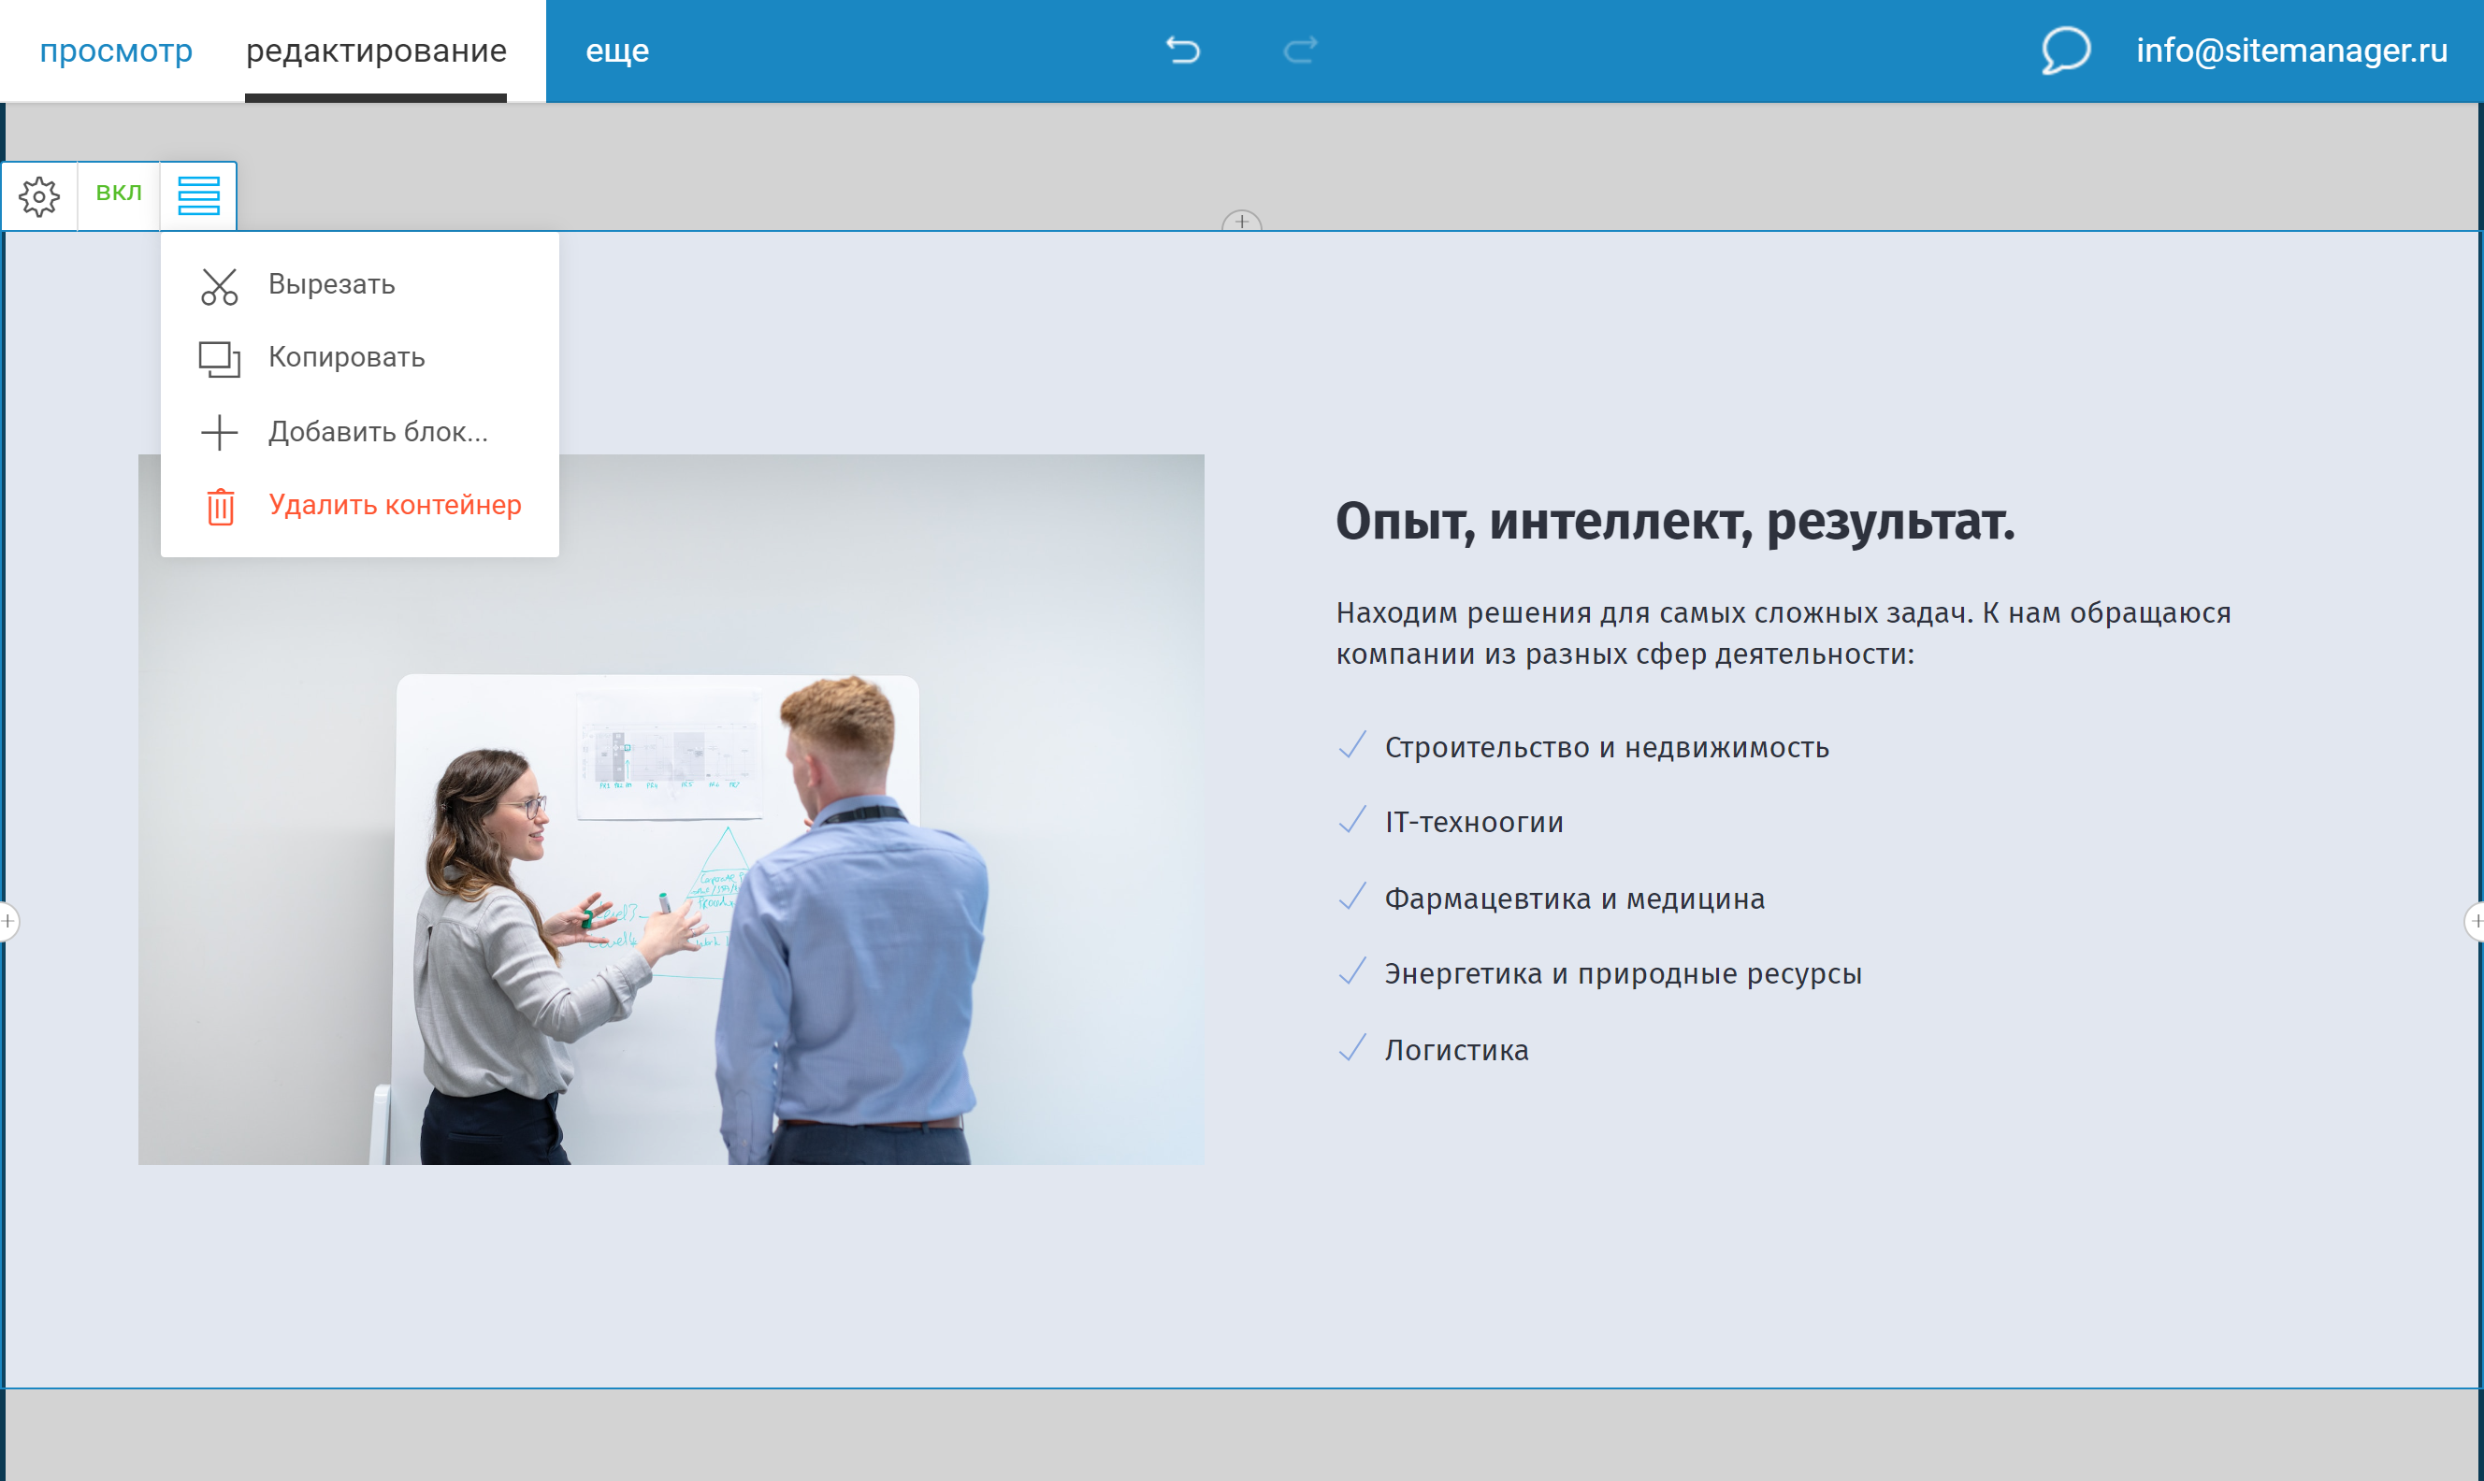Open the еще menu

pyautogui.click(x=616, y=50)
